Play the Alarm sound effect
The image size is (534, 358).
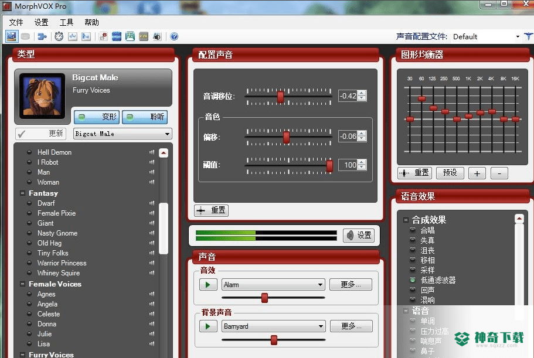pyautogui.click(x=208, y=285)
